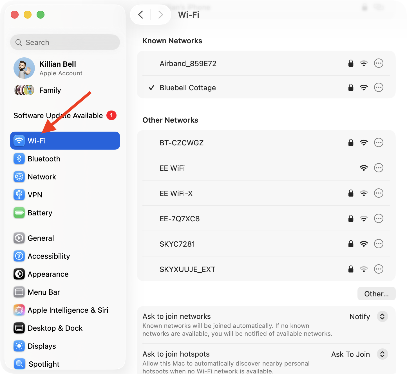
Task: Open Accessibility settings via sidebar icon
Action: point(19,256)
